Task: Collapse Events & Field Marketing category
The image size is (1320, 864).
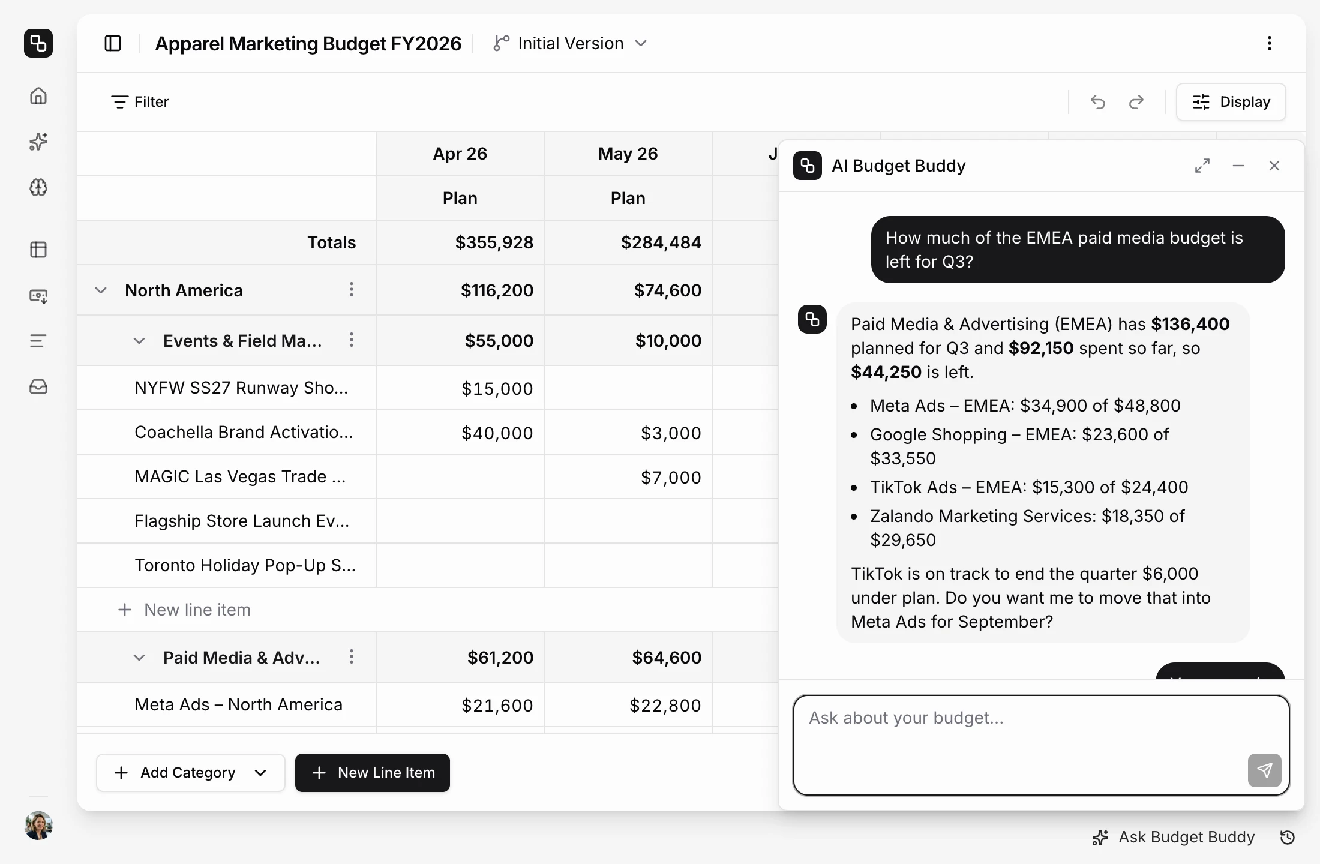Action: coord(139,341)
